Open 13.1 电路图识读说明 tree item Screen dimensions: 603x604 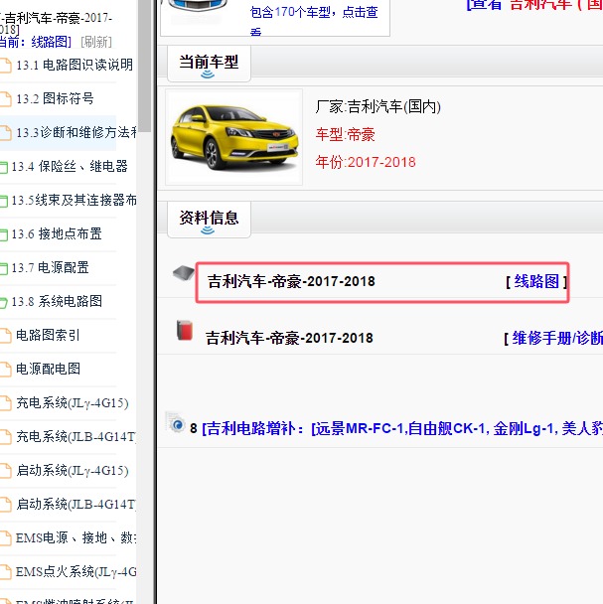pos(75,65)
